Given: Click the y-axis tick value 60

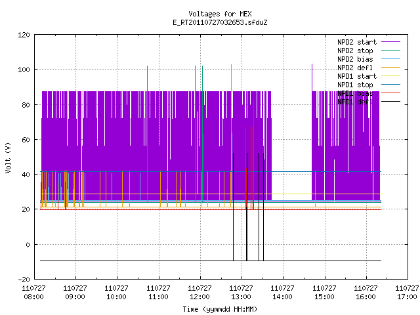Looking at the screenshot, I should [x=26, y=140].
